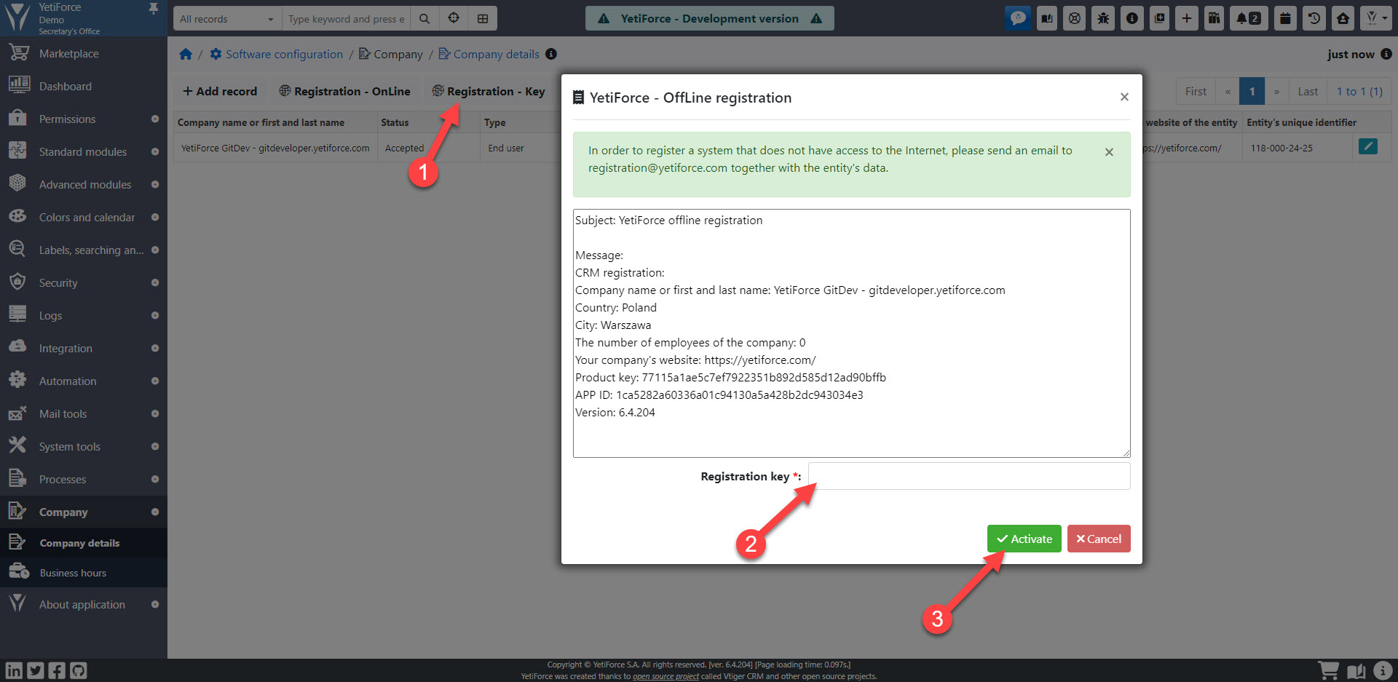Click the user home icon in top bar
The height and width of the screenshot is (682, 1398).
(x=1343, y=18)
